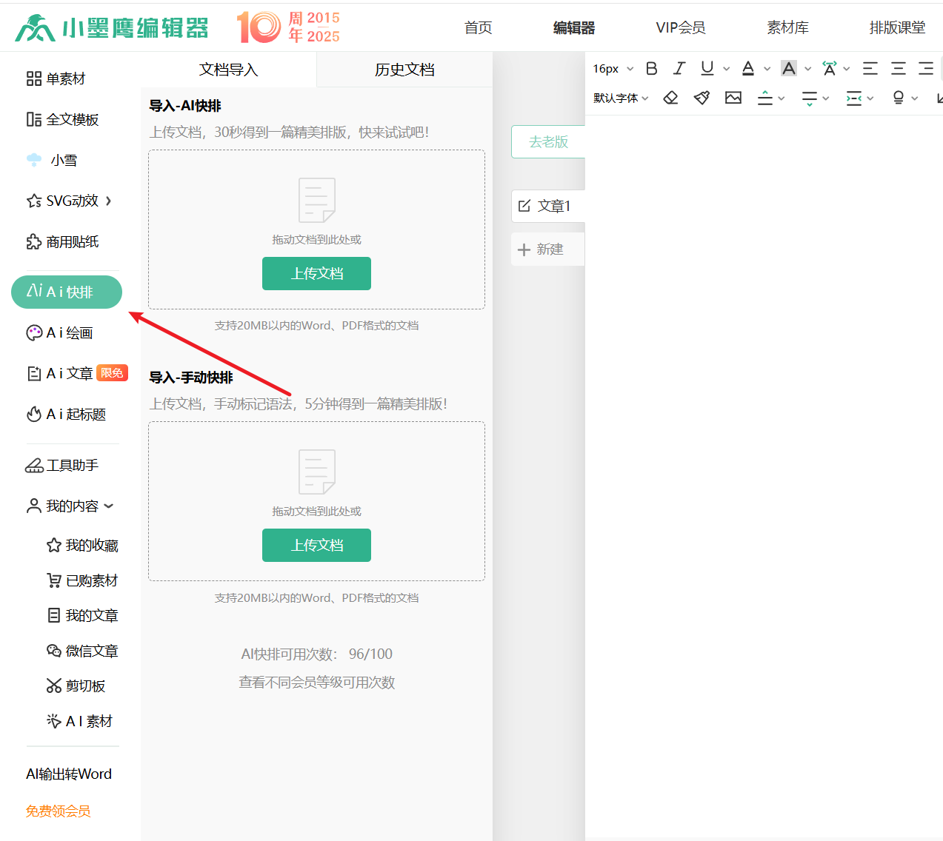Click the center align icon
The image size is (943, 841).
tap(899, 69)
